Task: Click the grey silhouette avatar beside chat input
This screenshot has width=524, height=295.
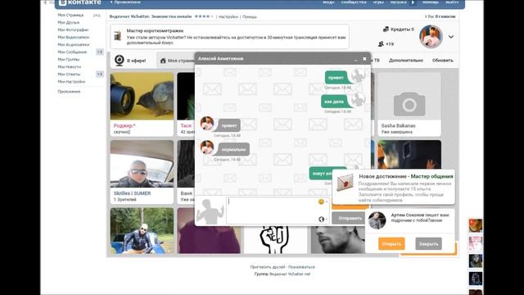Action: point(210,211)
